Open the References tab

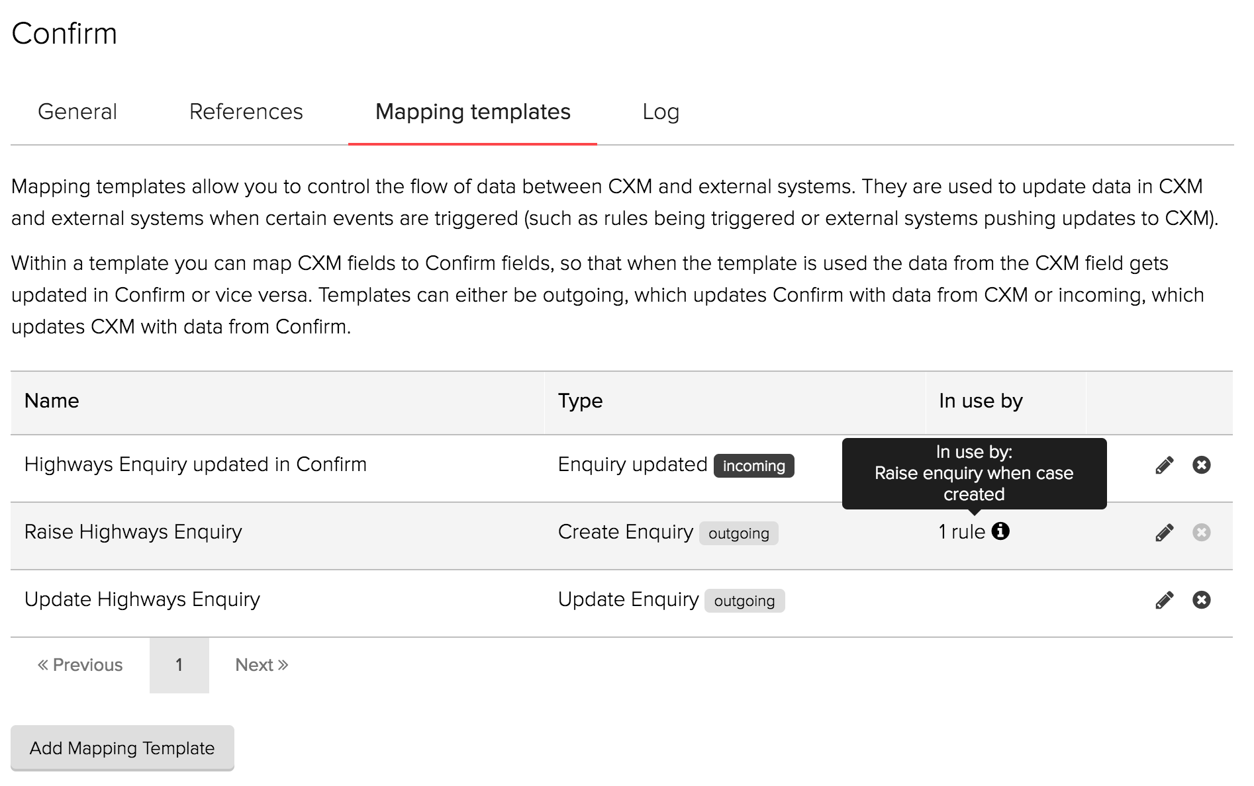pyautogui.click(x=246, y=112)
